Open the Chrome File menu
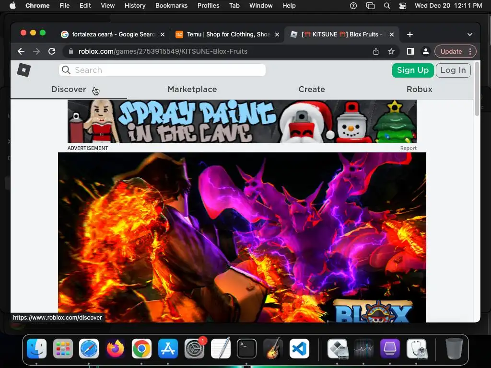Viewport: 491px width, 368px height. (x=65, y=5)
